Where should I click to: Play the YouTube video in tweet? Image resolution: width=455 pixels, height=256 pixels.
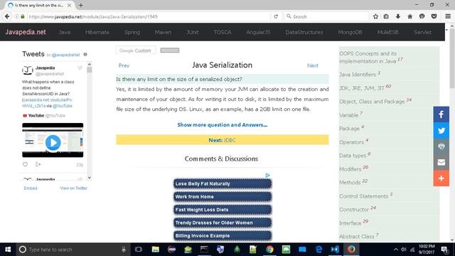[53, 142]
